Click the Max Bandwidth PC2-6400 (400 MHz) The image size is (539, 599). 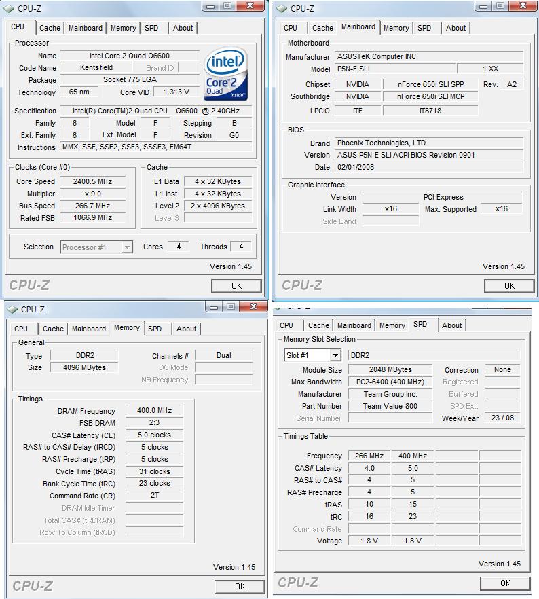390,382
